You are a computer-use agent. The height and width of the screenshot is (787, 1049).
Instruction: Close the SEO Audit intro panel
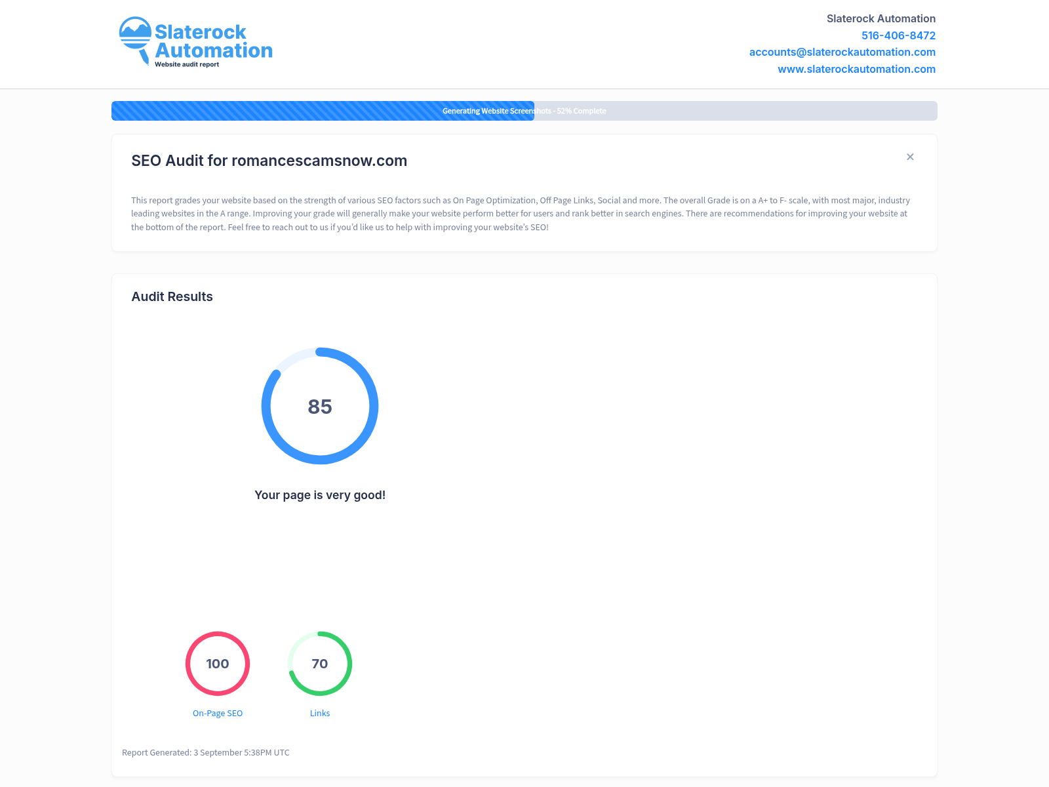[910, 157]
